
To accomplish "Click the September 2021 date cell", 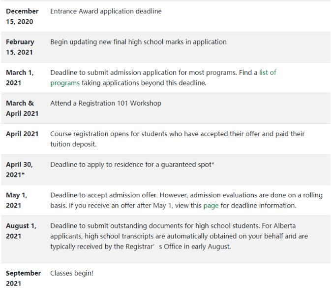I will click(x=23, y=278).
